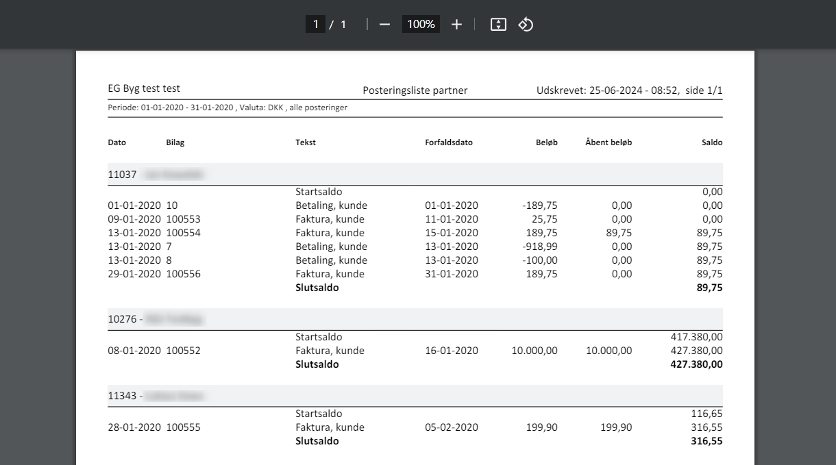Image resolution: width=836 pixels, height=465 pixels.
Task: Click the Forfaldsdato column header
Action: tap(449, 142)
